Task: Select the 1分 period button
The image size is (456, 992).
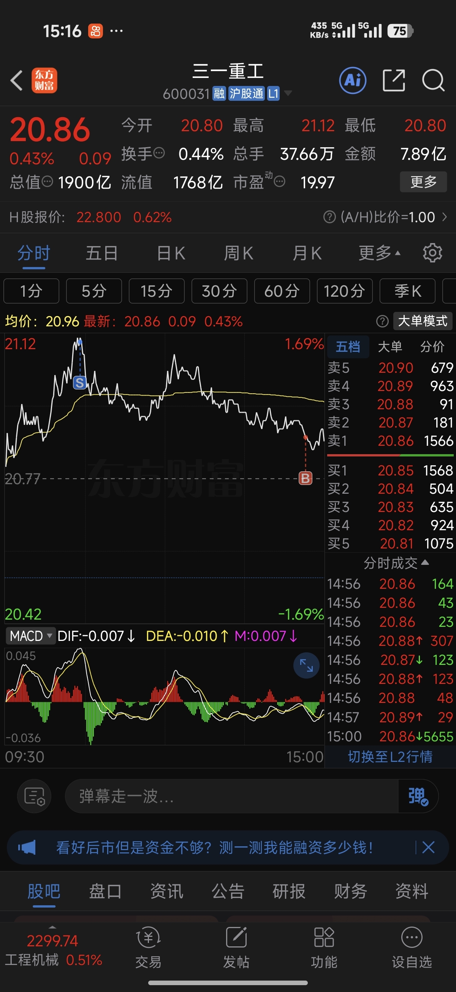Action: [x=31, y=291]
